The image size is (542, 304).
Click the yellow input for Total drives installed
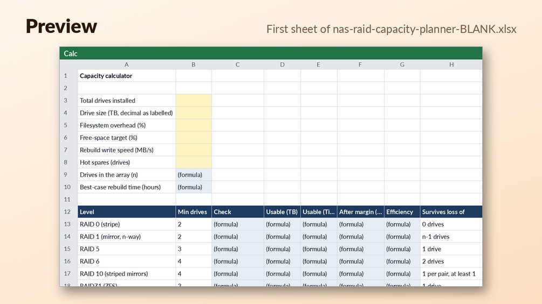(x=194, y=101)
